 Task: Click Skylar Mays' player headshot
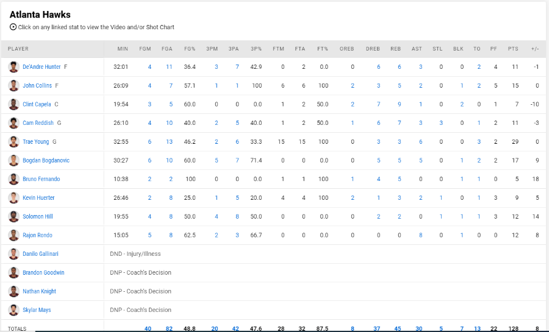(13, 310)
